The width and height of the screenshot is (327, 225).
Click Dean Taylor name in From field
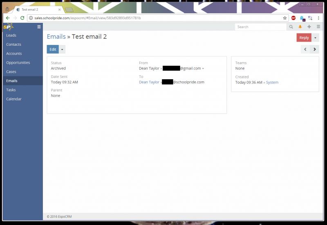click(149, 68)
